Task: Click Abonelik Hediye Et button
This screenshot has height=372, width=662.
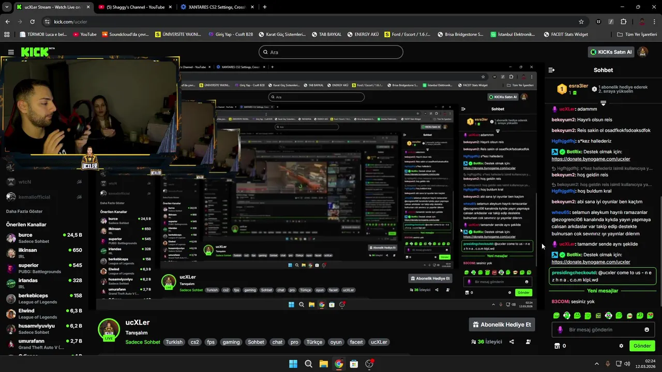Action: tap(502, 324)
